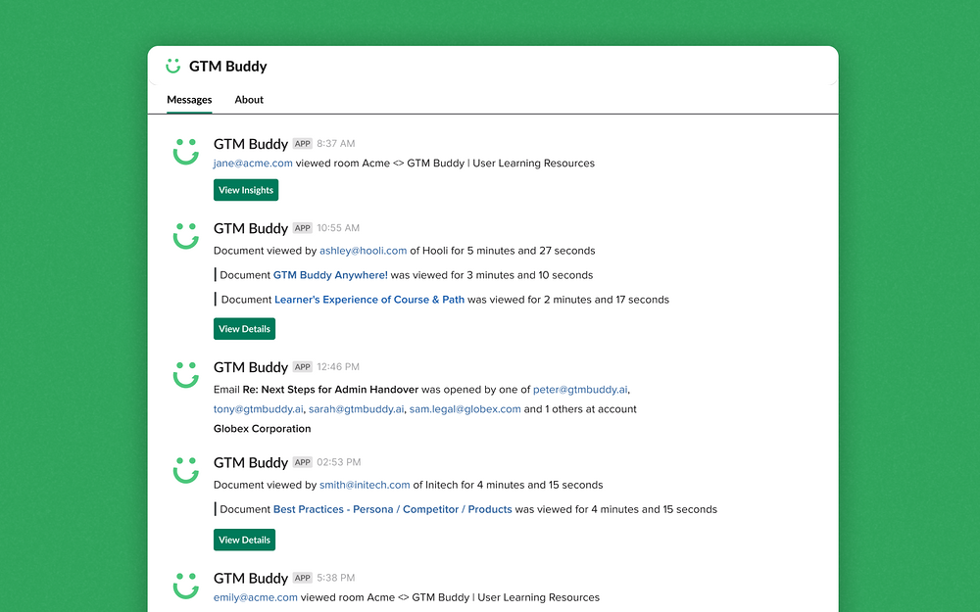Image resolution: width=980 pixels, height=612 pixels.
Task: Open the jane@acme.com email link
Action: 253,163
